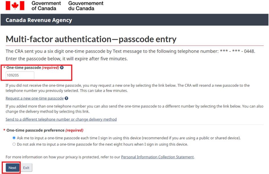The image size is (269, 174).
Task: Click the 'Government of Canada' English wordmark
Action: coord(46,6)
